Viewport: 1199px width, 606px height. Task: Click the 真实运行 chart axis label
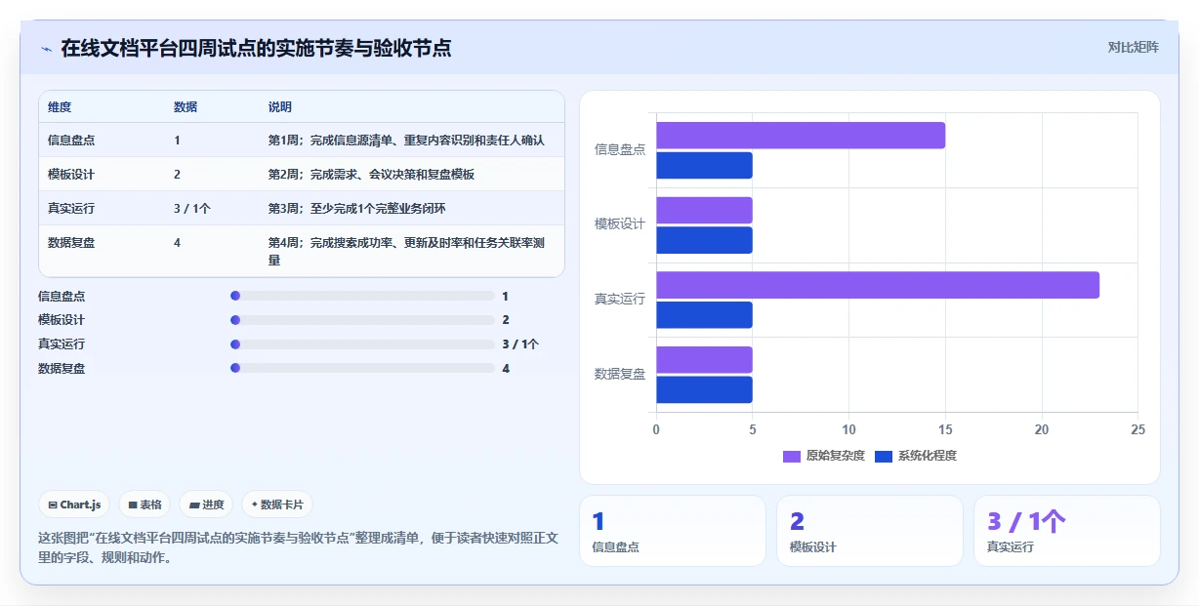(x=620, y=300)
